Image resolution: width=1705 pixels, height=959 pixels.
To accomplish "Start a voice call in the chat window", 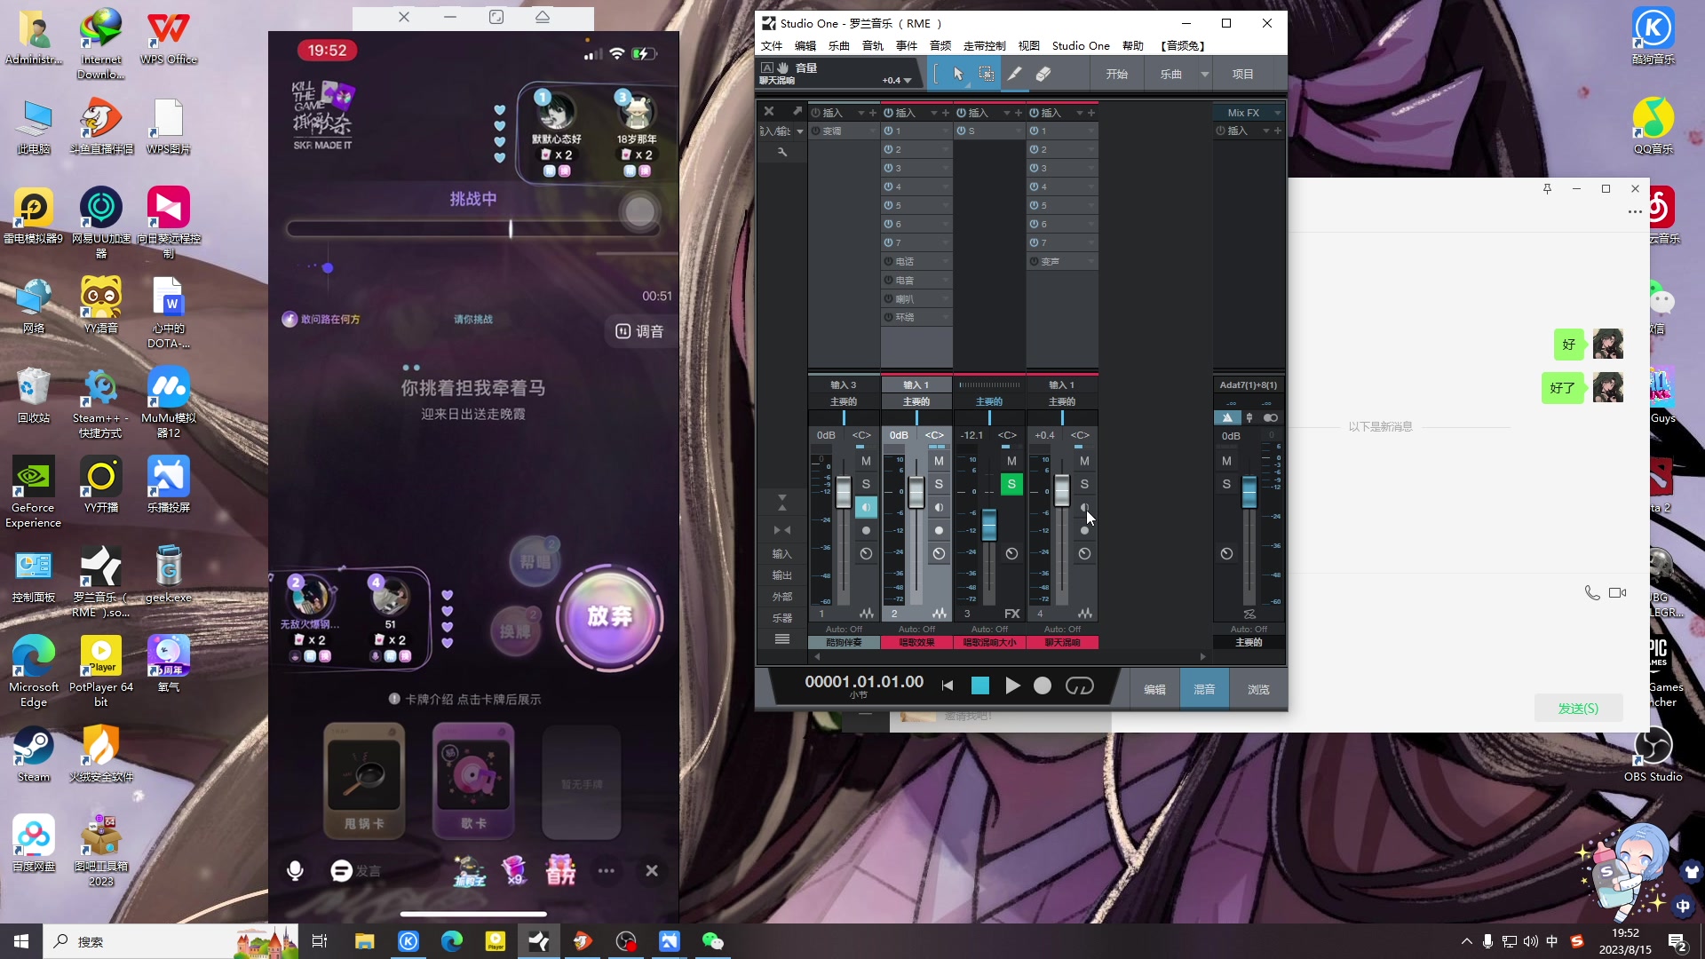I will [1592, 592].
